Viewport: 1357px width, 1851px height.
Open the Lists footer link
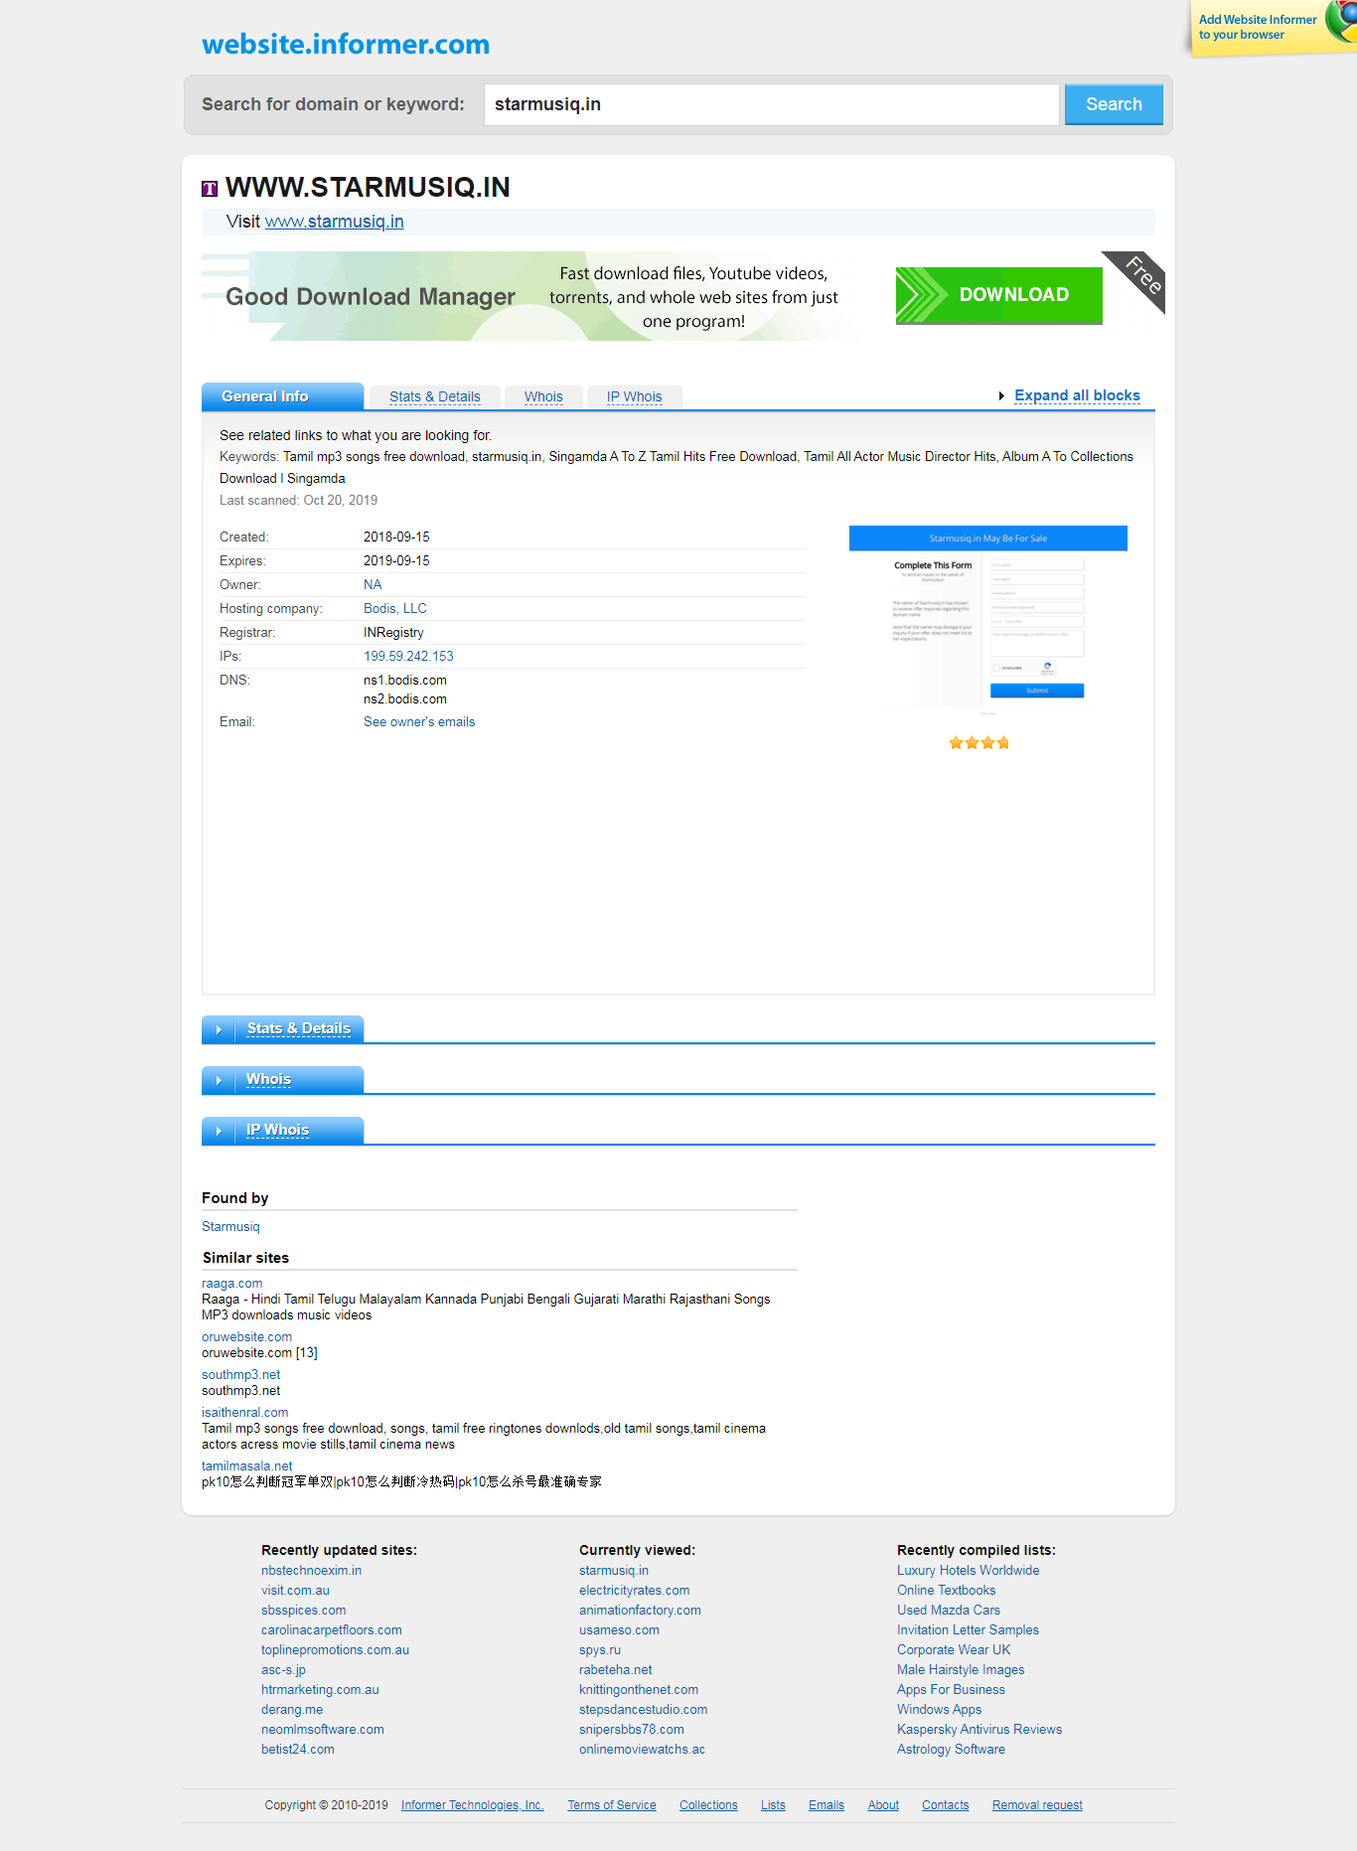point(773,1805)
